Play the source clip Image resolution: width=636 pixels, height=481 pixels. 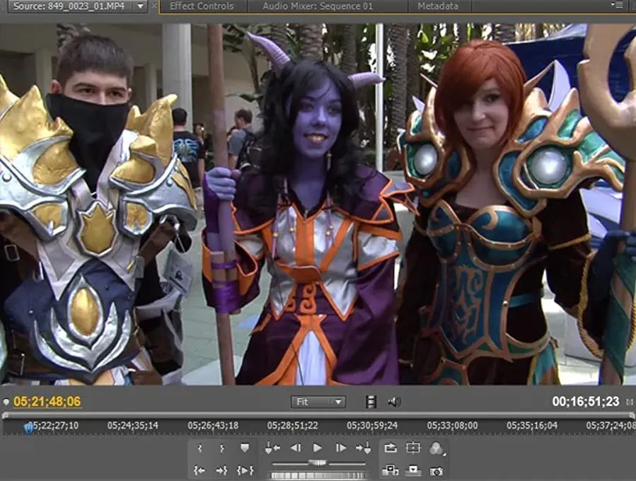pos(318,448)
